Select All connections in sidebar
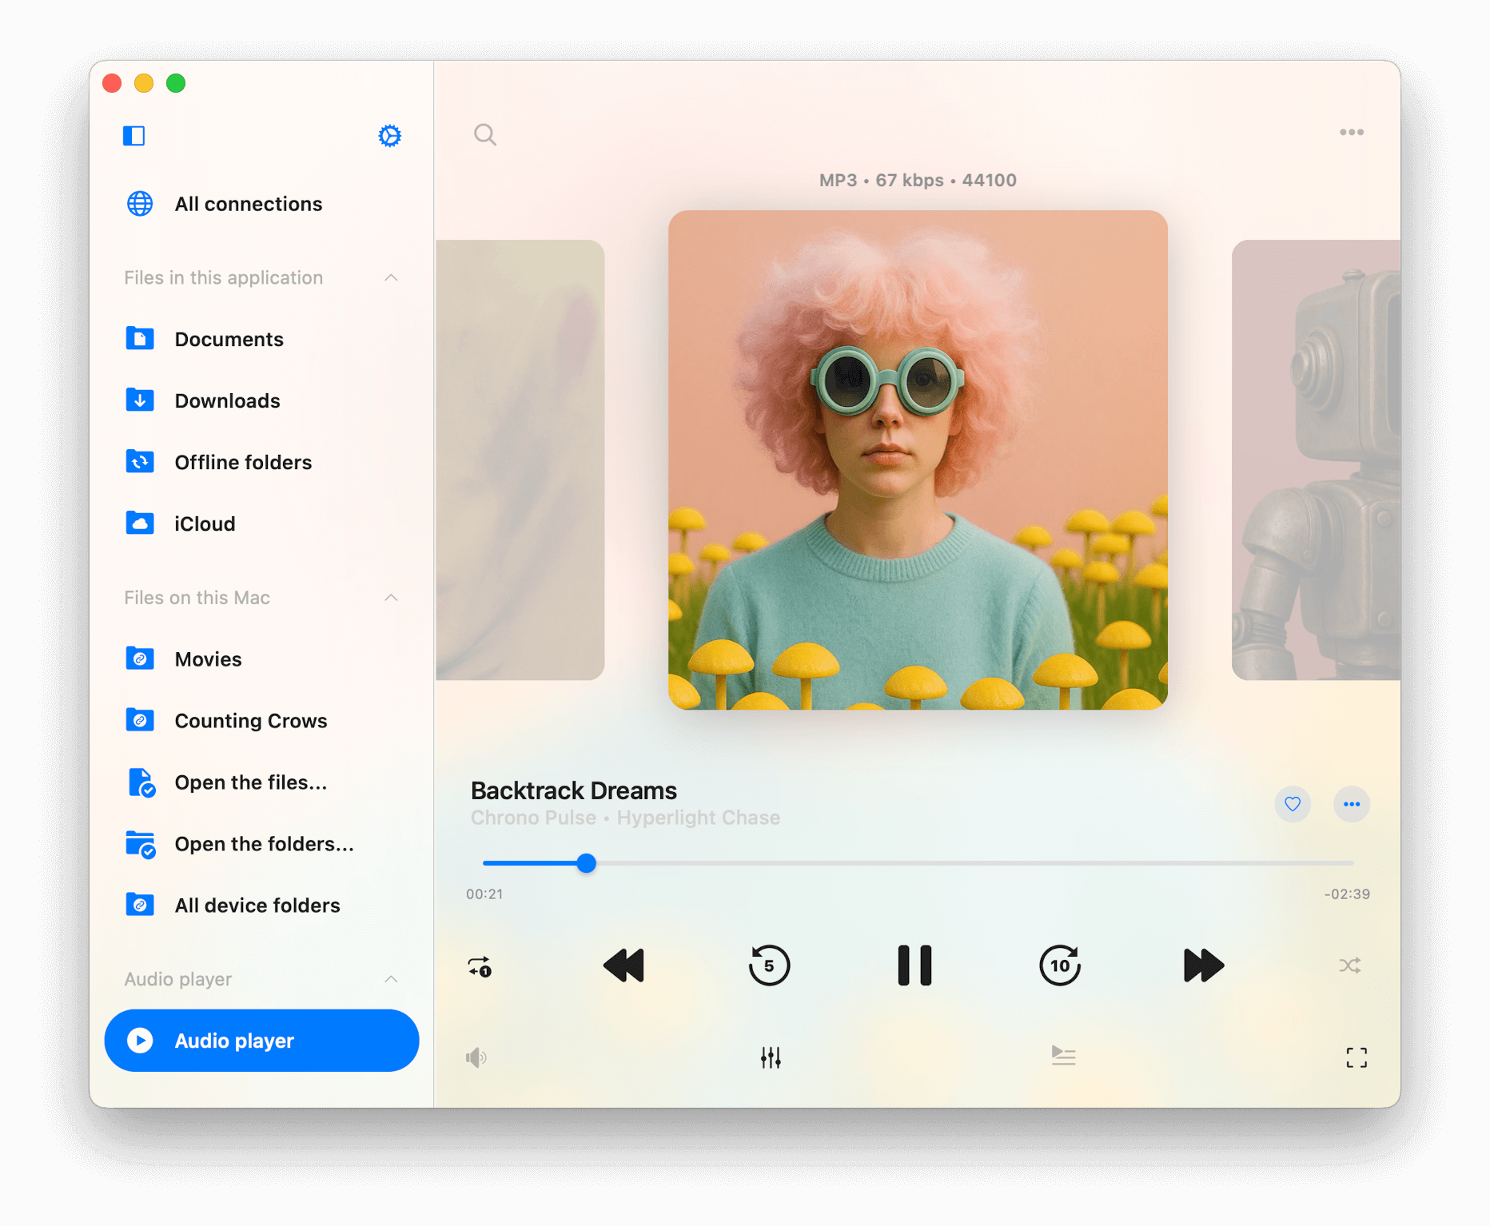This screenshot has width=1490, height=1226. tap(248, 204)
